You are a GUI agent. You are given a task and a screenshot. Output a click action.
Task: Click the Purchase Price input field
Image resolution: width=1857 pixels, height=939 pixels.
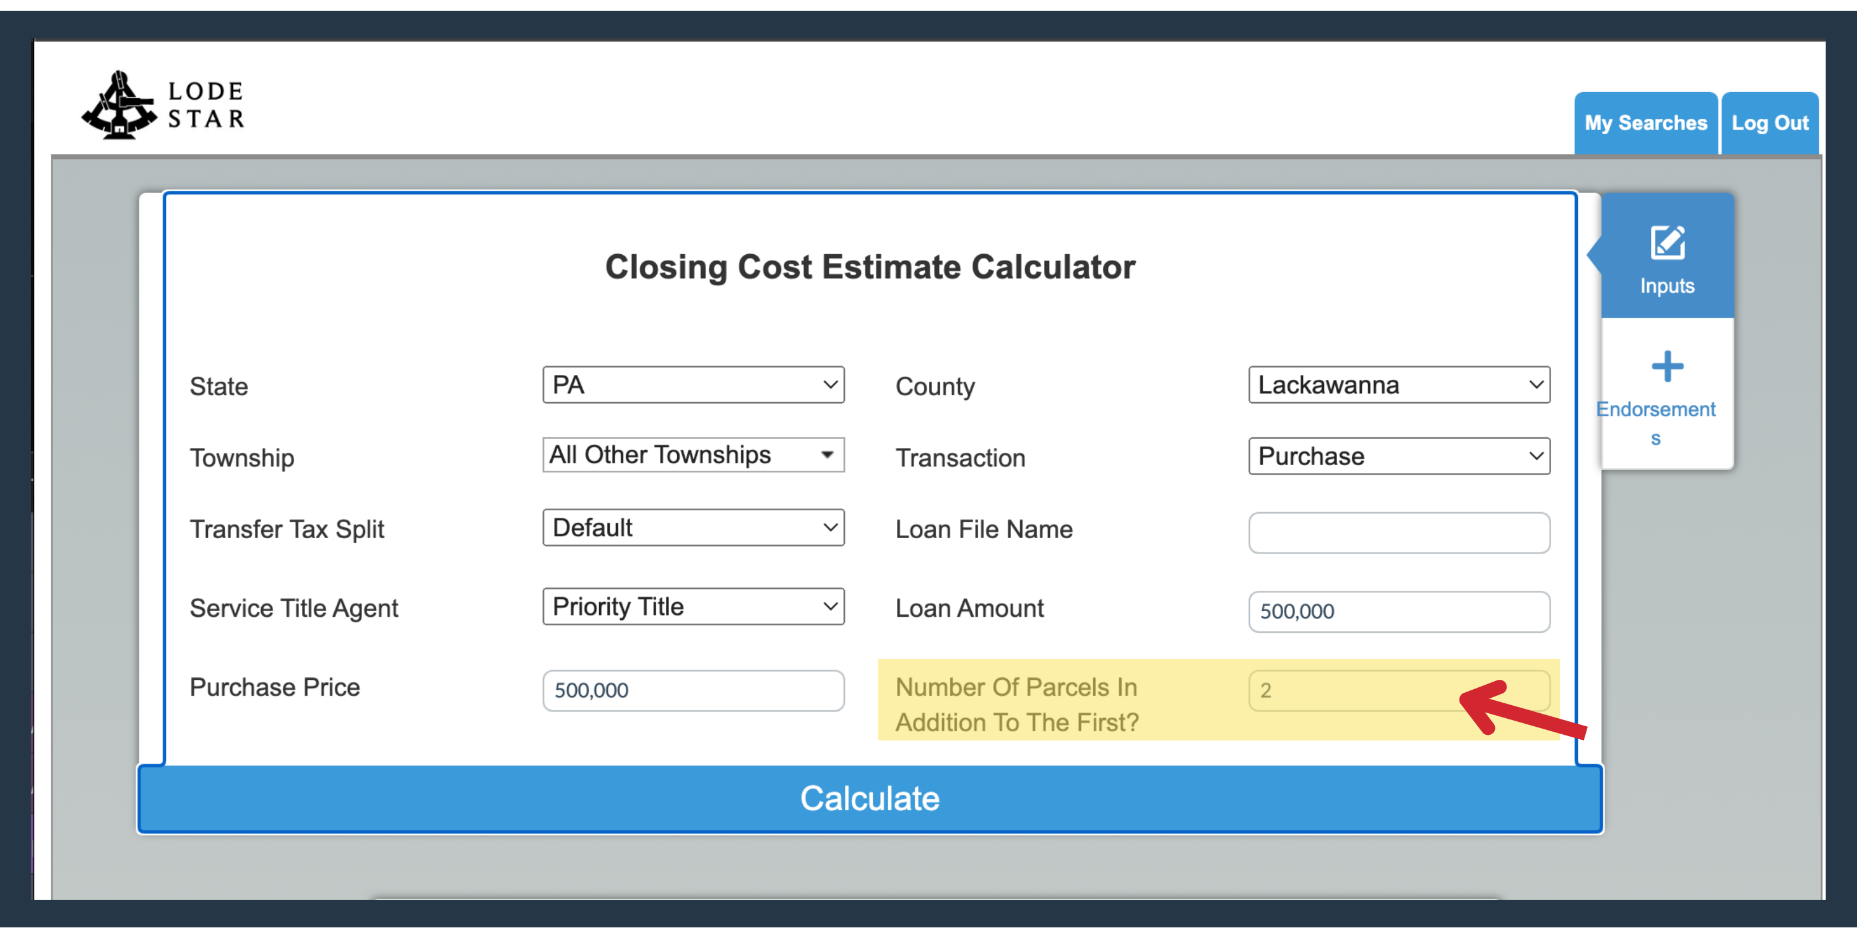(x=693, y=690)
